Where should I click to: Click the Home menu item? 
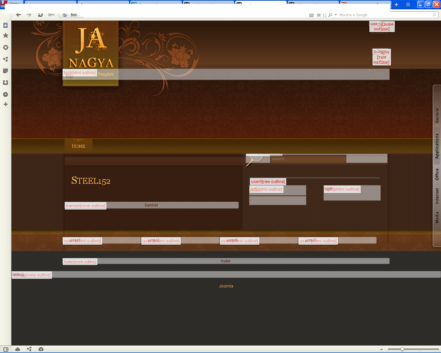click(79, 146)
